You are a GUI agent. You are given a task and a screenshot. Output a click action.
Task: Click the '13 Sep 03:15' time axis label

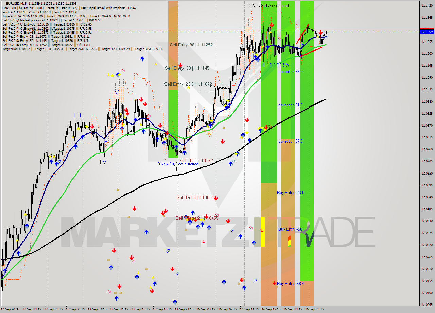click(75, 309)
